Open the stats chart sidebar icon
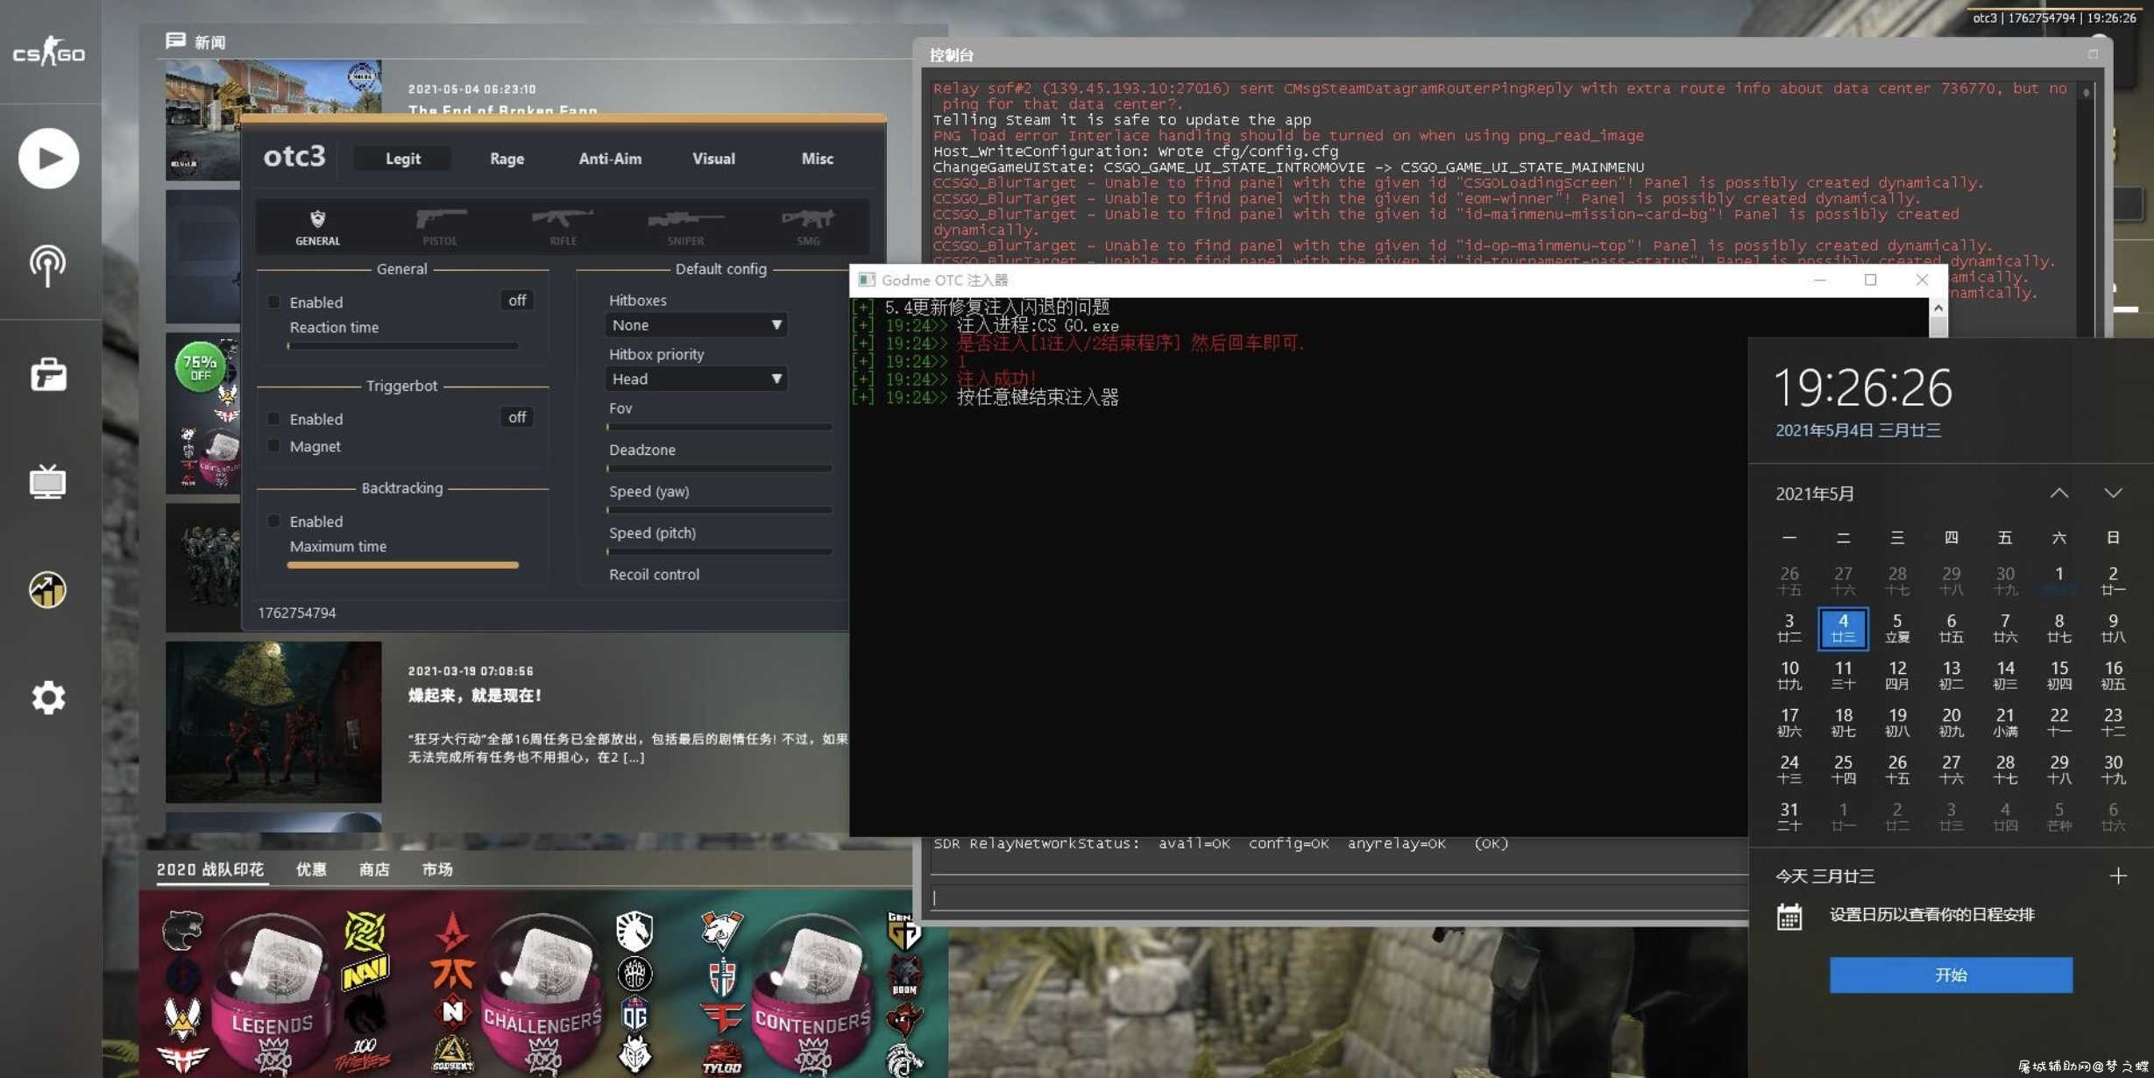This screenshot has height=1078, width=2154. pos(47,590)
